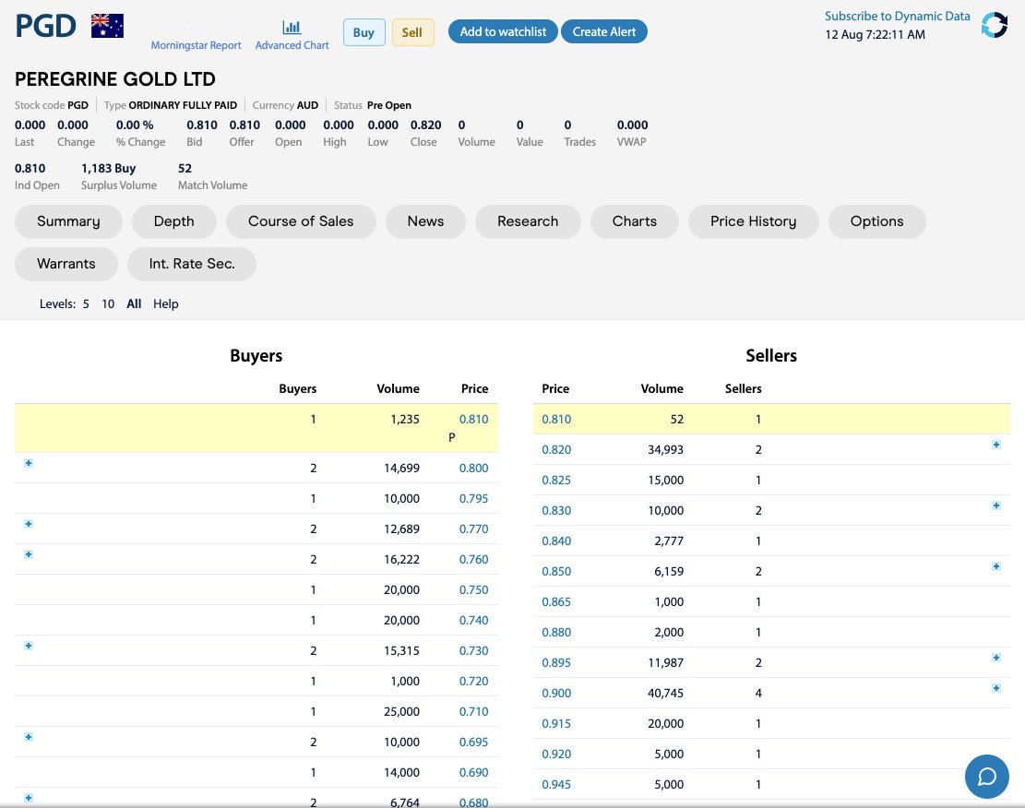Viewport: 1025px width, 808px height.
Task: Click Subscribe to Dynamic Data link
Action: tap(897, 17)
